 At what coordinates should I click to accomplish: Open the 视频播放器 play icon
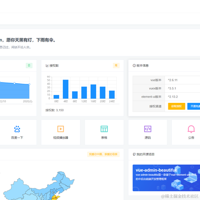60,129
